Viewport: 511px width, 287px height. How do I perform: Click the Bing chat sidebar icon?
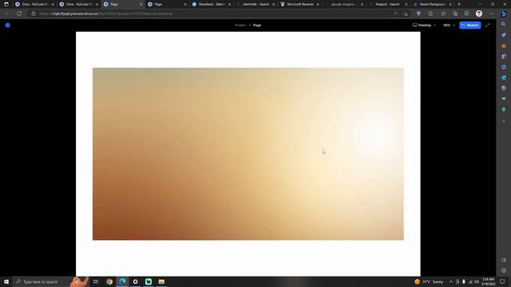504,14
